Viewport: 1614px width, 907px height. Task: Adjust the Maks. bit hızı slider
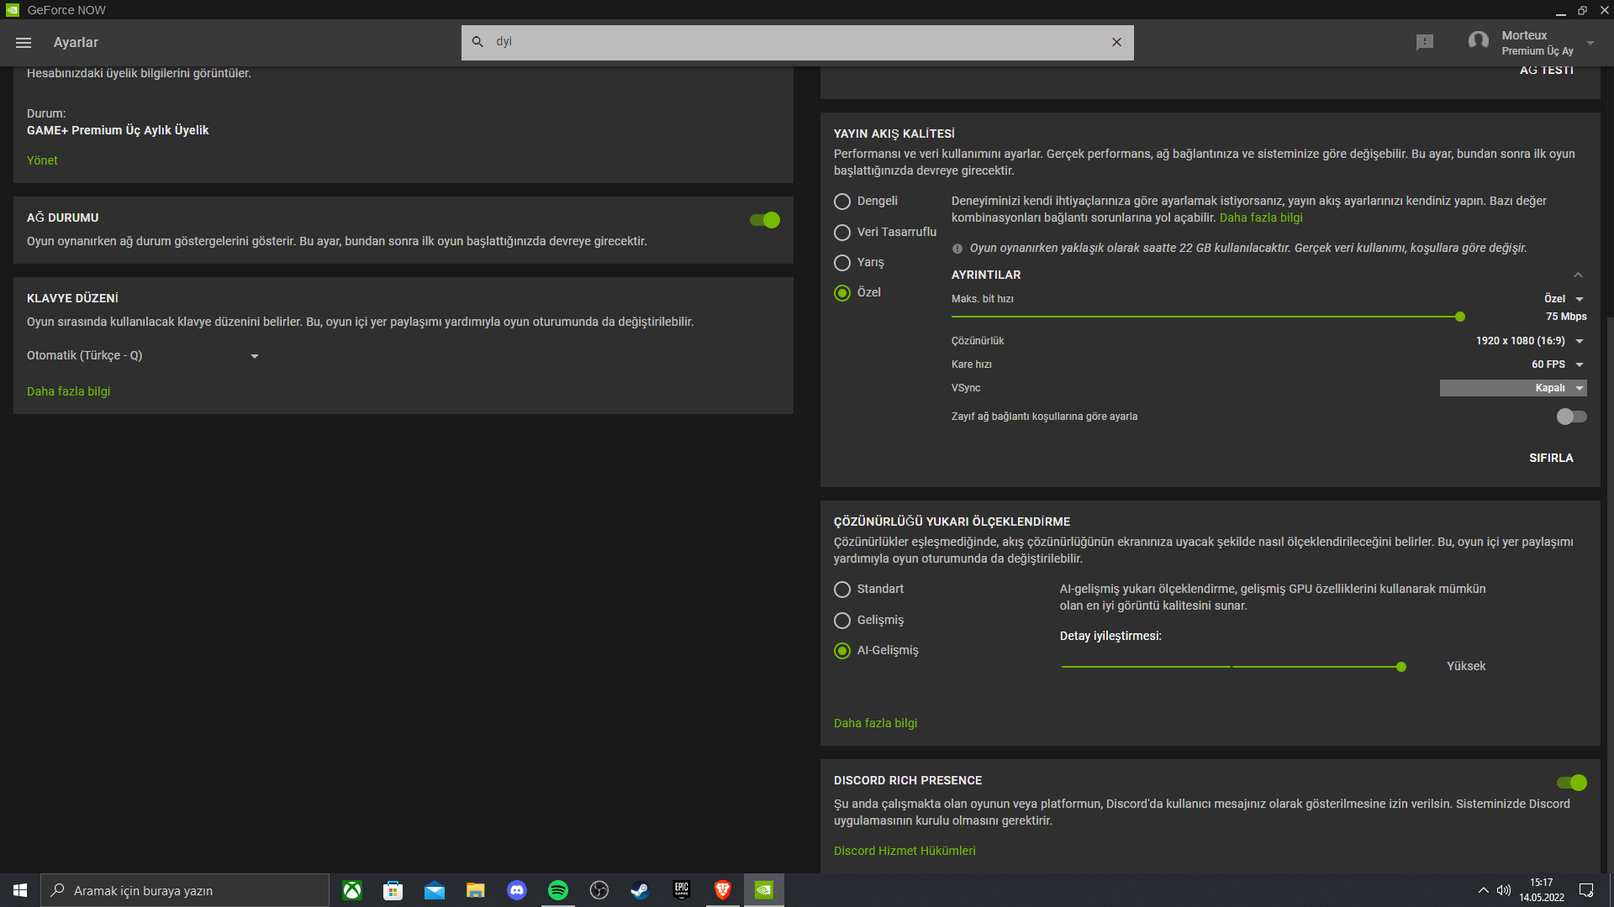[1460, 317]
